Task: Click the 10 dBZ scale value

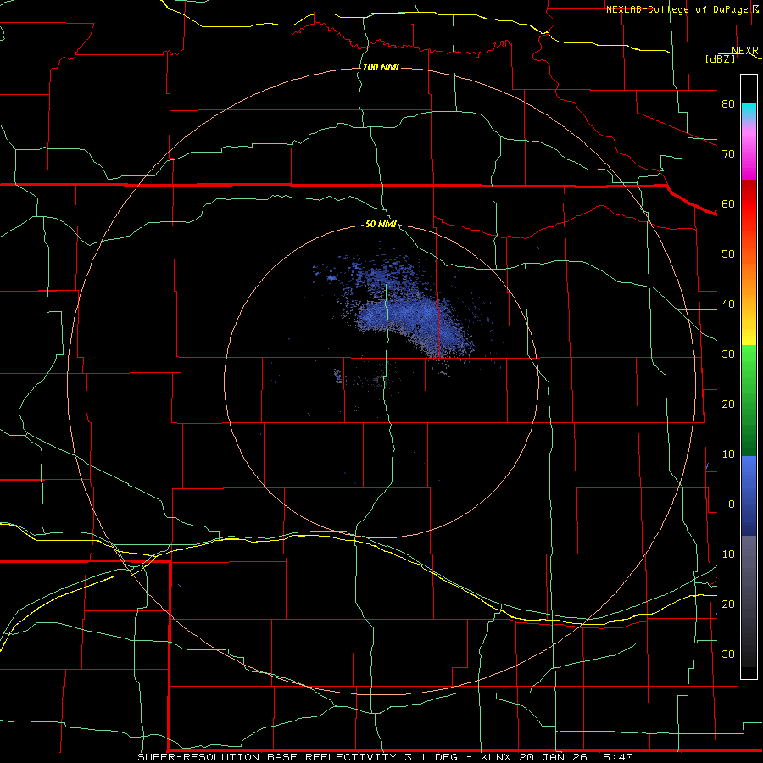Action: pyautogui.click(x=728, y=454)
